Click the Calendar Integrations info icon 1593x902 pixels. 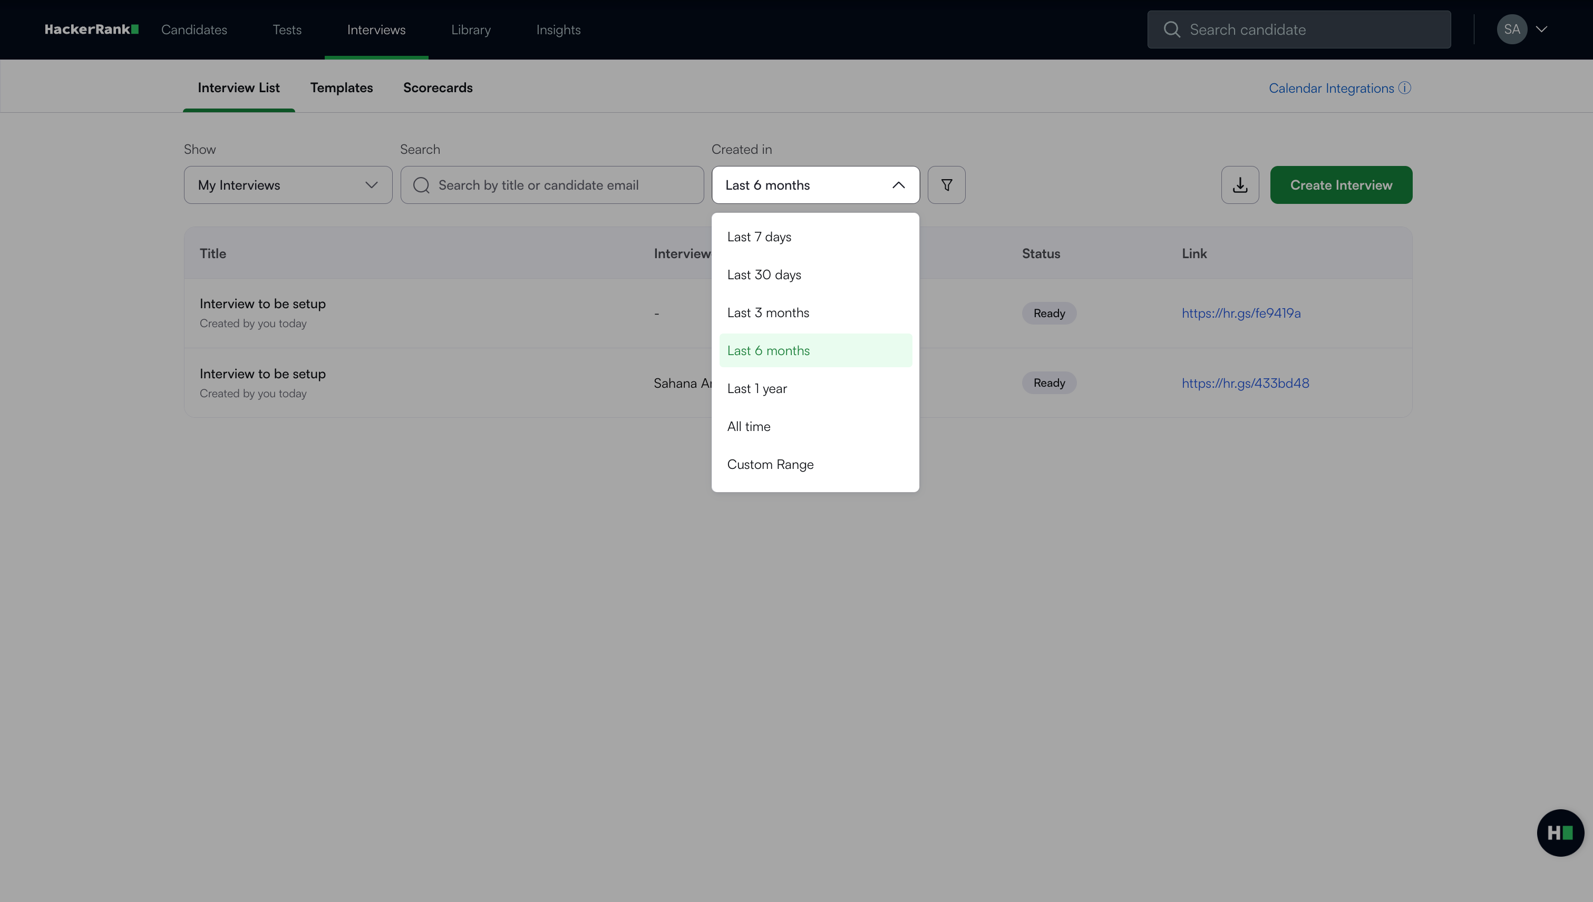1405,88
